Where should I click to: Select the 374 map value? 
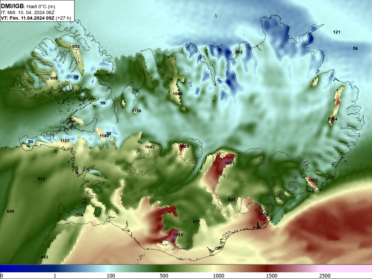(80, 215)
